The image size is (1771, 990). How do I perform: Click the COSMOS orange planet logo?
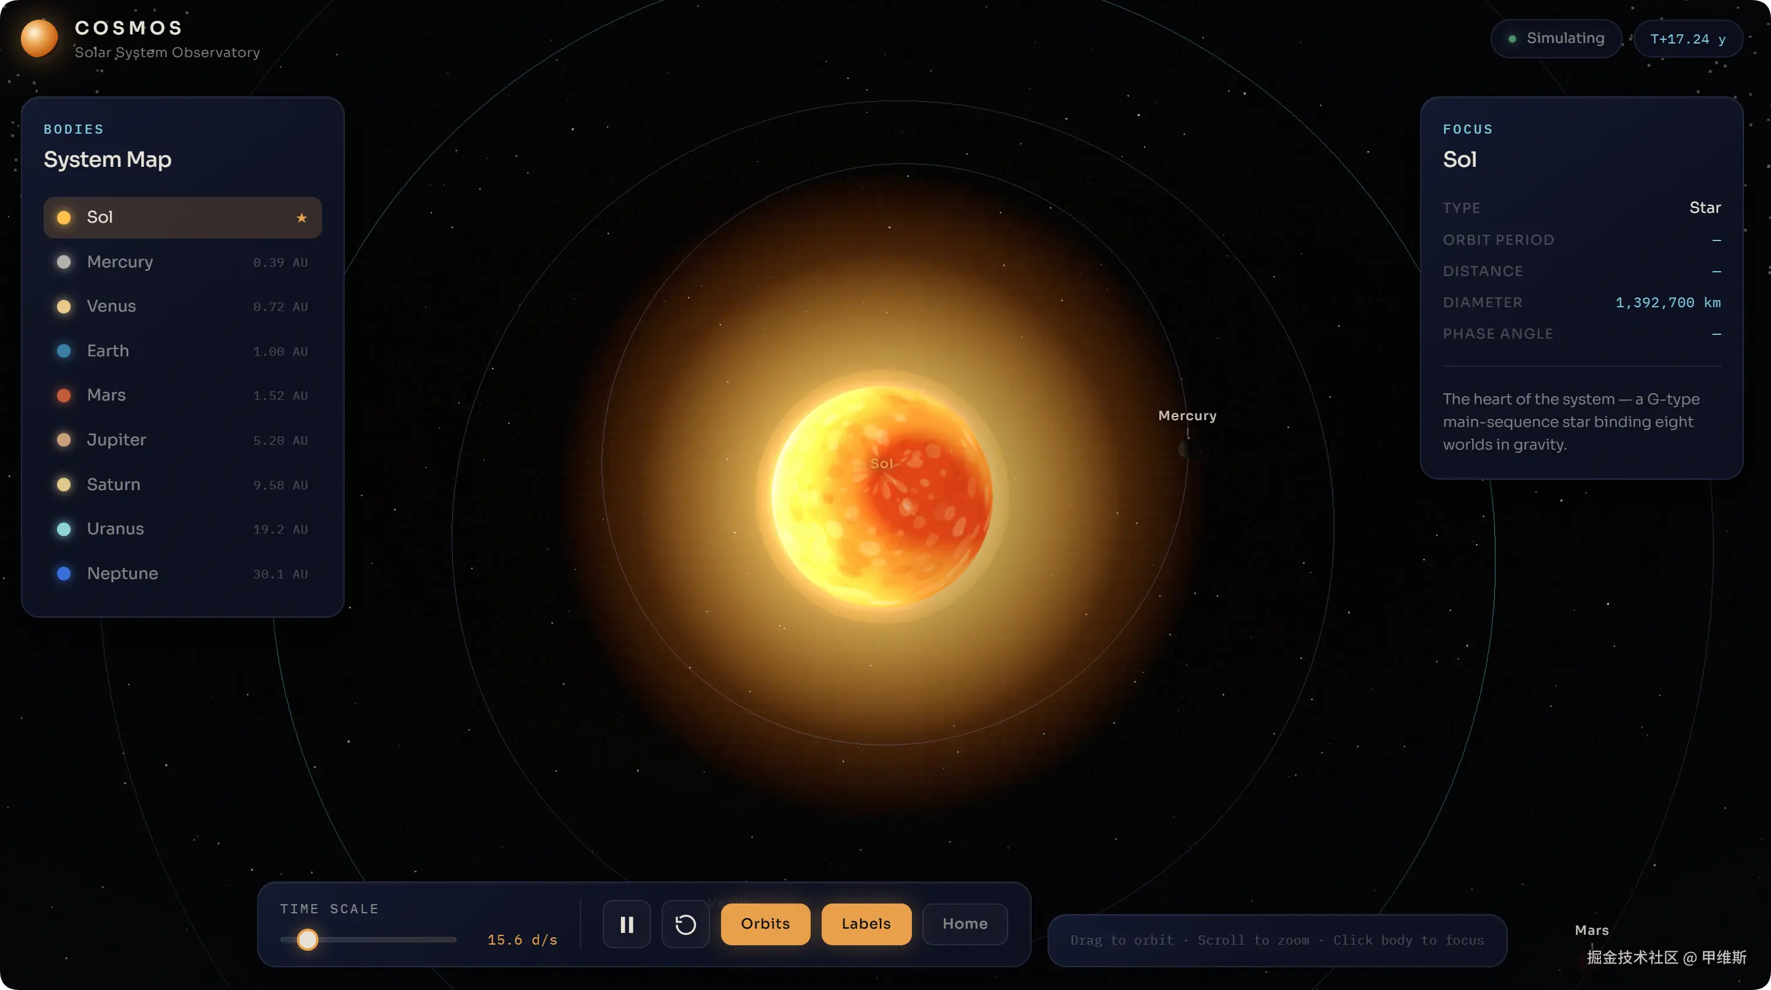pyautogui.click(x=39, y=39)
